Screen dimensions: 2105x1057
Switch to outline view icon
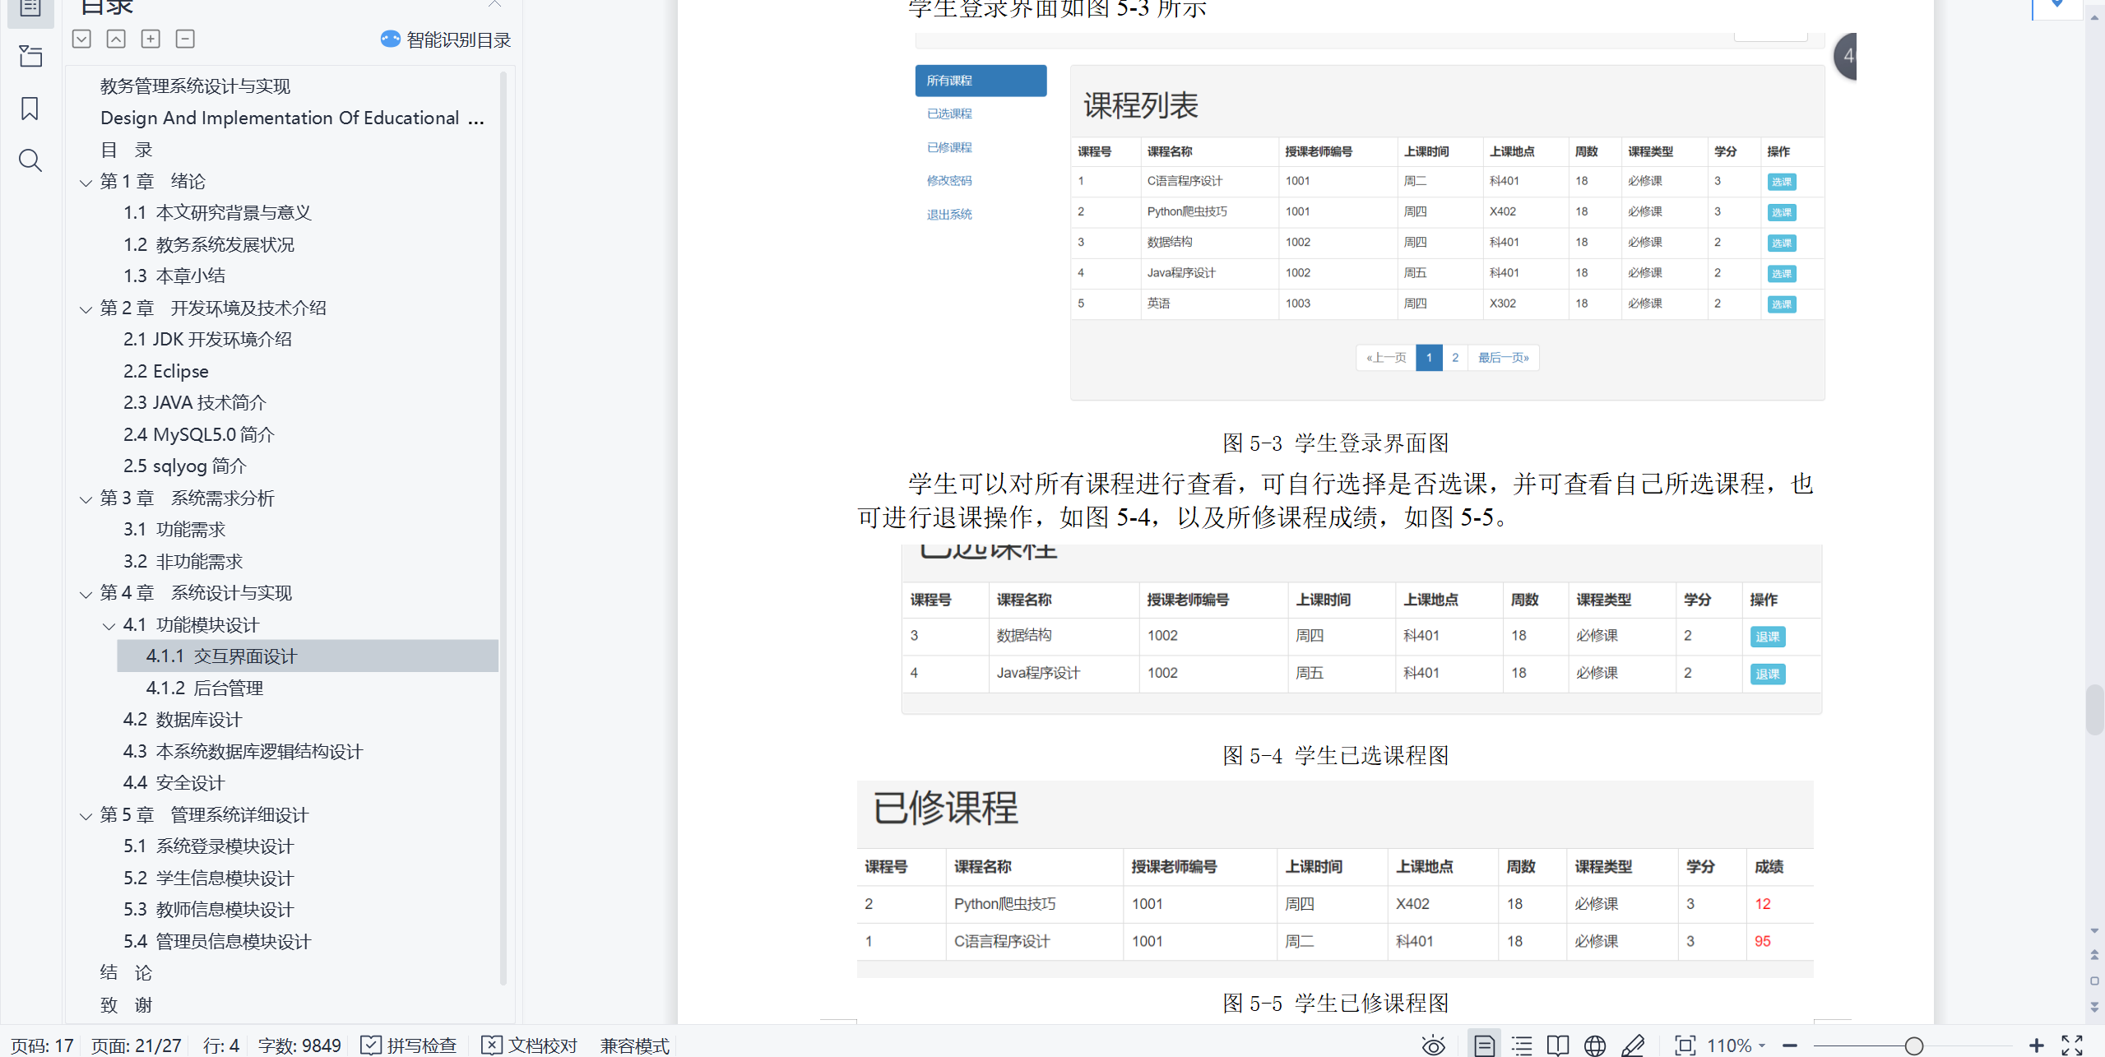[x=1521, y=1045]
